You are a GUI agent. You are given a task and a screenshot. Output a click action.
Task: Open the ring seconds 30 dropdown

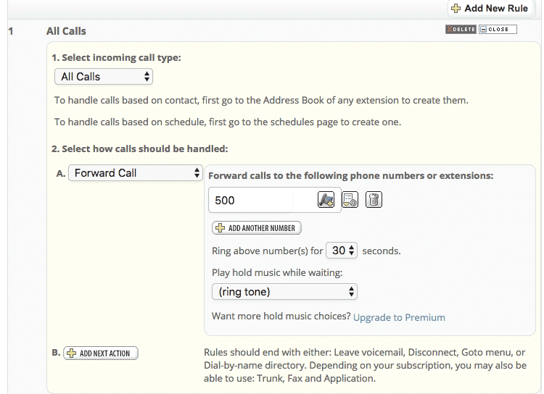342,250
